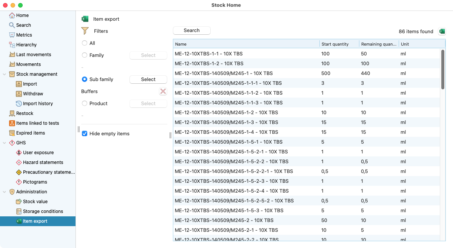This screenshot has width=453, height=248.
Task: Select the All filter radio button
Action: (85, 43)
